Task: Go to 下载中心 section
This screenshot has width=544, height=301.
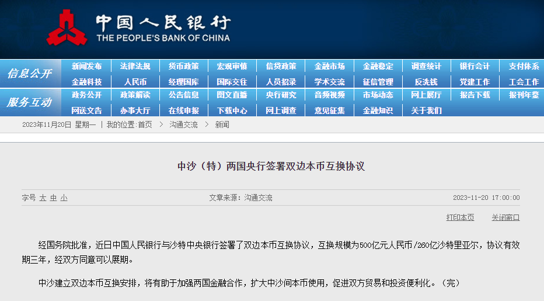Action: pyautogui.click(x=232, y=110)
